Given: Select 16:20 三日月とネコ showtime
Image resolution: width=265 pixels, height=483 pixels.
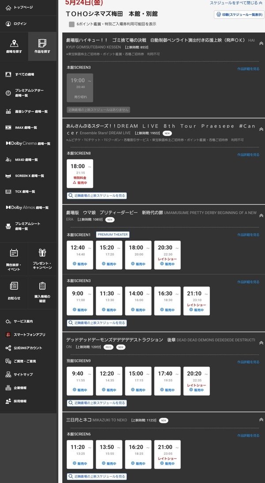Looking at the screenshot, I should 138,454.
